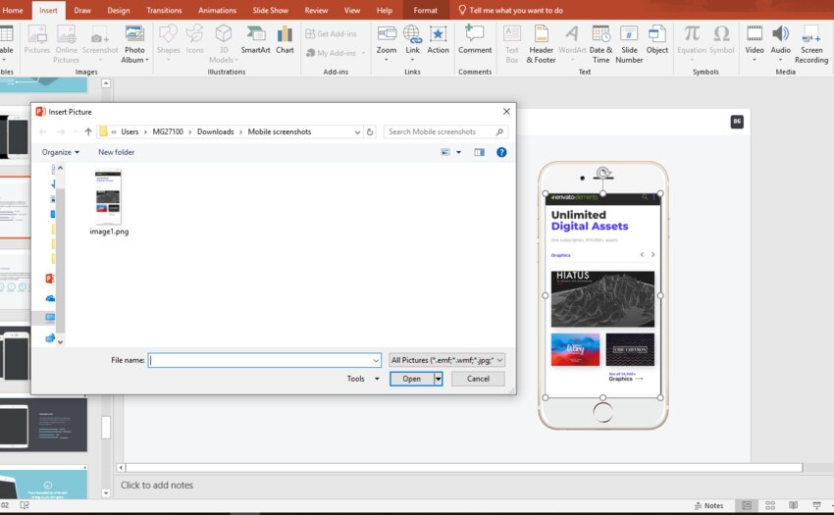Click the arrow beside the Open button
This screenshot has width=834, height=515.
[439, 379]
